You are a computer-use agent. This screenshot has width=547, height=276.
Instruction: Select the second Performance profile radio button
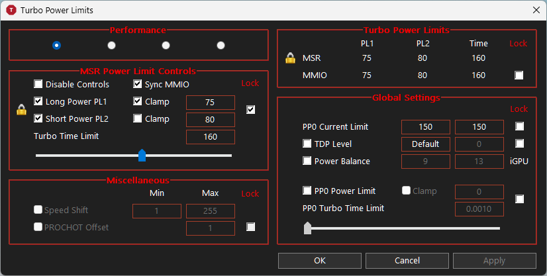(x=111, y=45)
